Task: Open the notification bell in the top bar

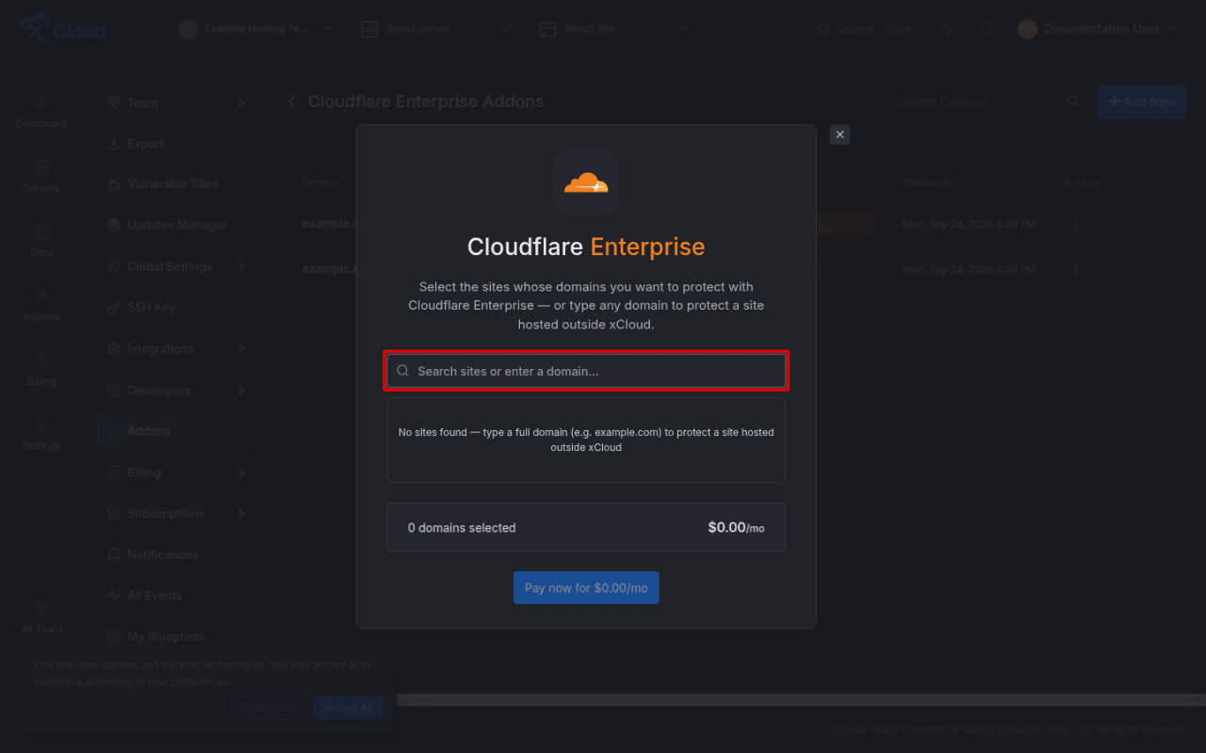Action: [x=986, y=29]
